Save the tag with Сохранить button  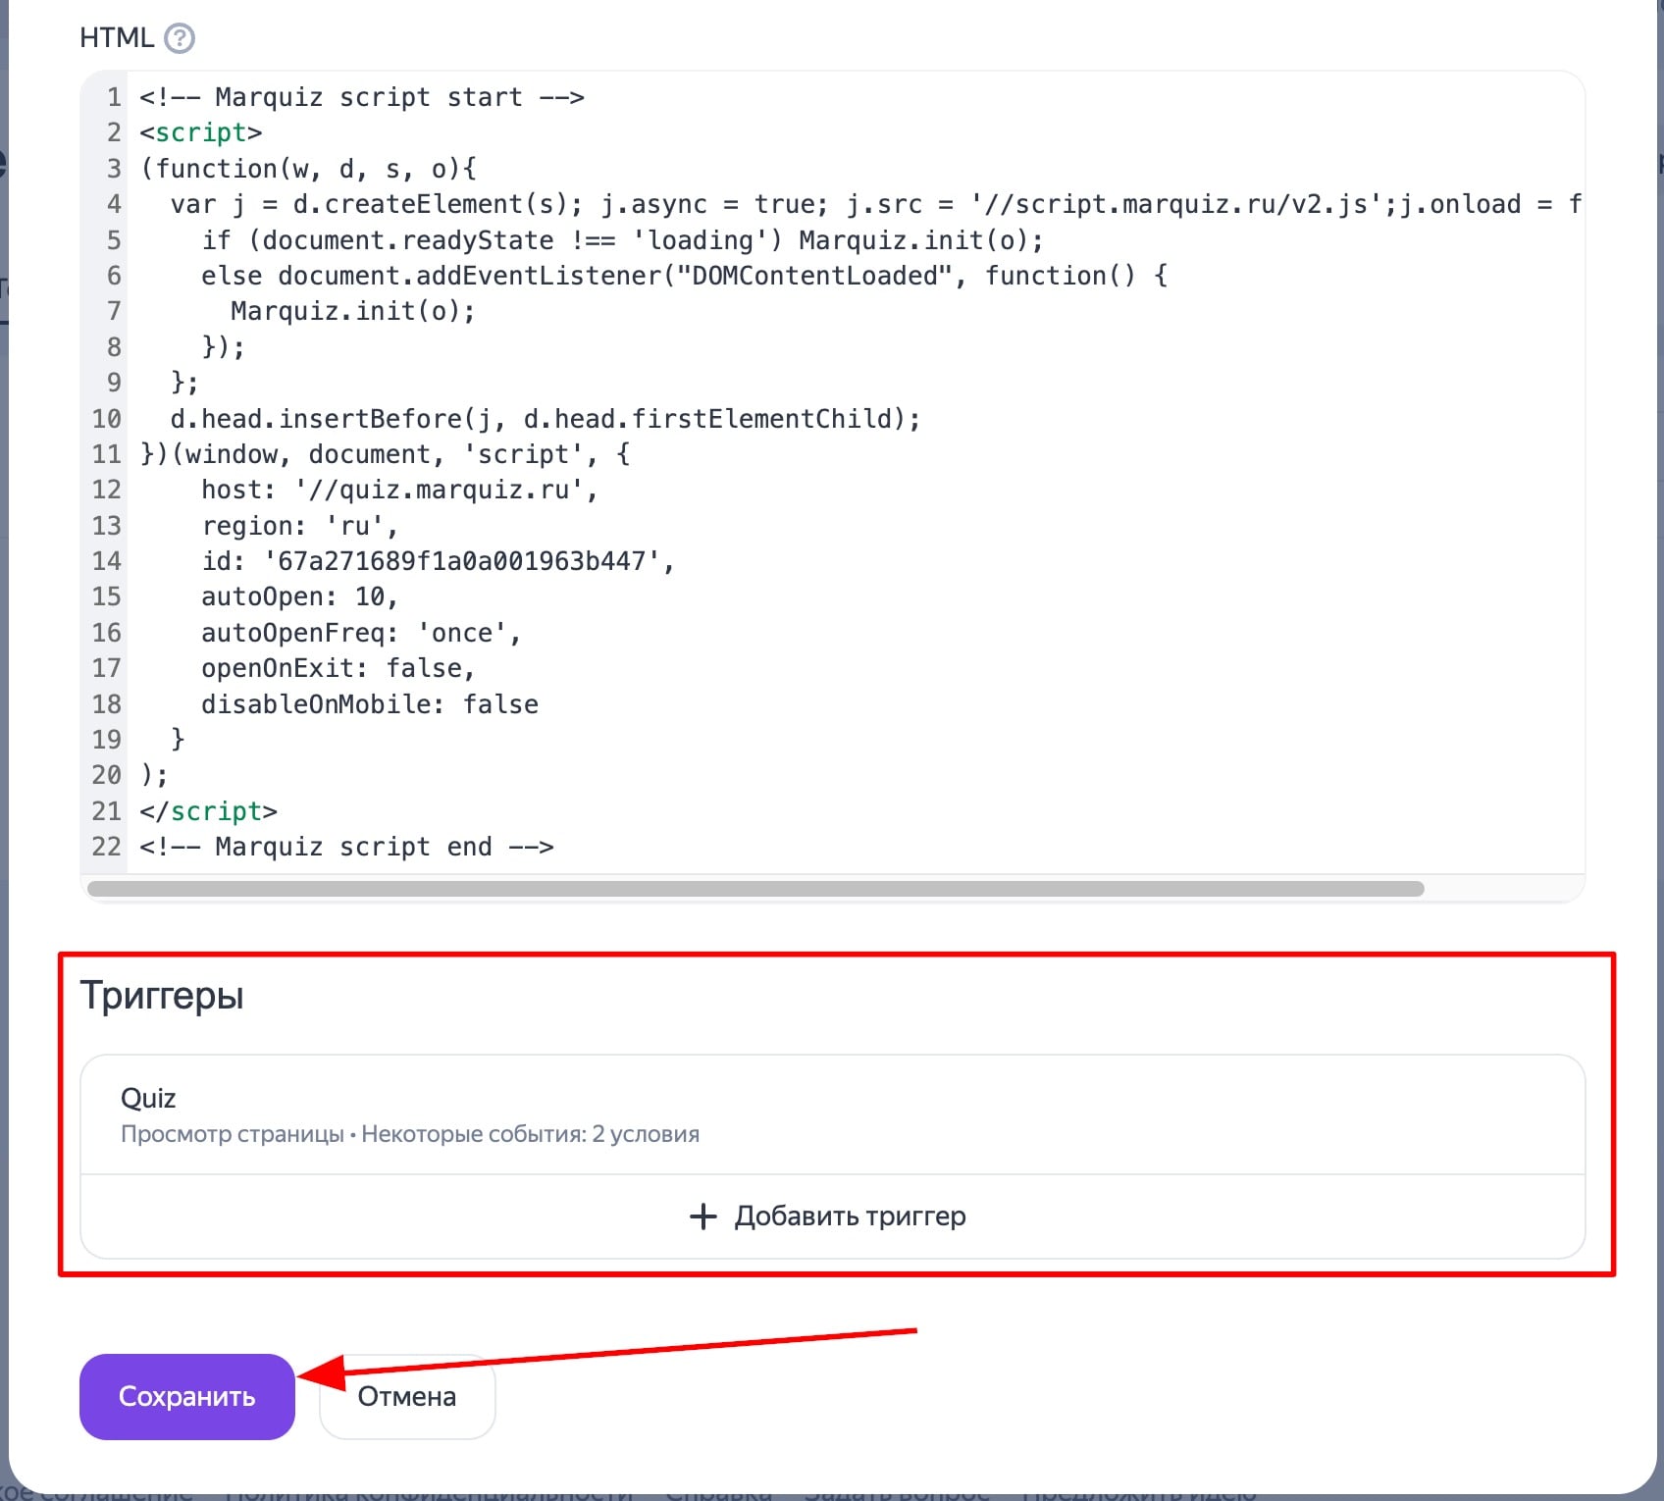point(187,1396)
